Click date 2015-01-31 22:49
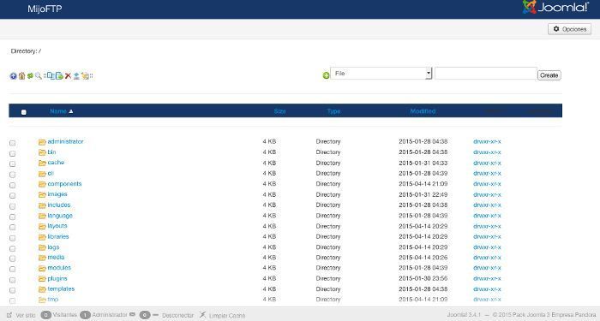 pyautogui.click(x=423, y=194)
